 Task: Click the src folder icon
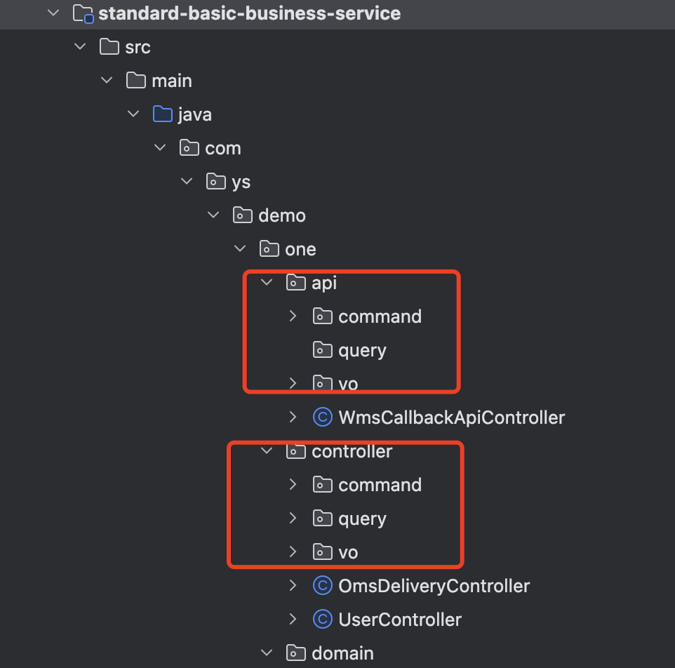[x=109, y=46]
